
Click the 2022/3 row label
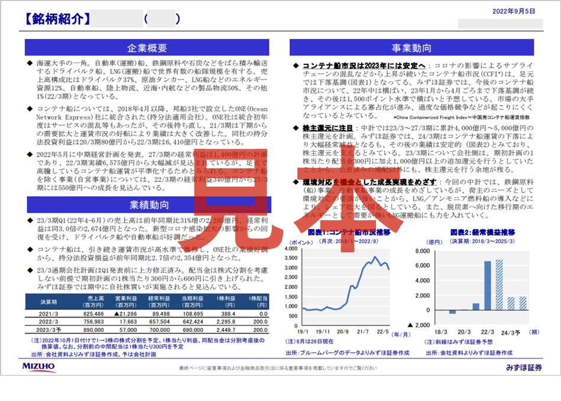click(48, 322)
